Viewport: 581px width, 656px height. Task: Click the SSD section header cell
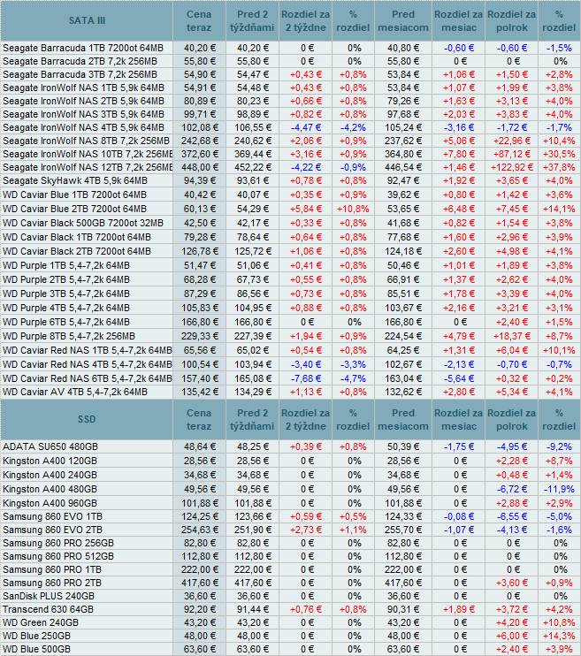(x=87, y=419)
